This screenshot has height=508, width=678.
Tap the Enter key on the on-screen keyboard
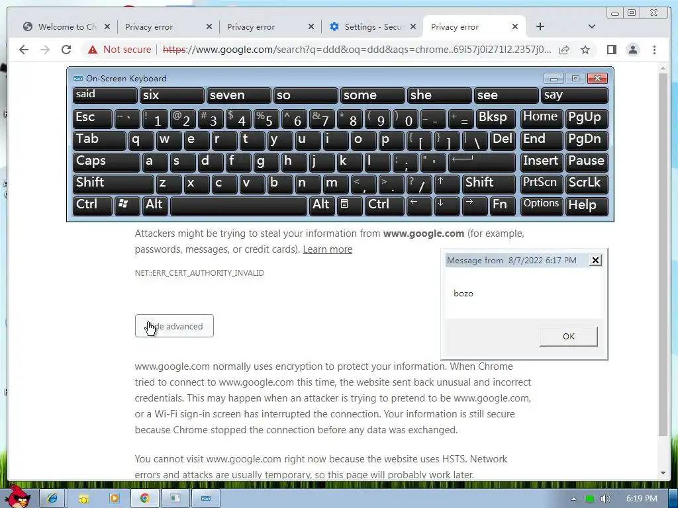(x=482, y=161)
